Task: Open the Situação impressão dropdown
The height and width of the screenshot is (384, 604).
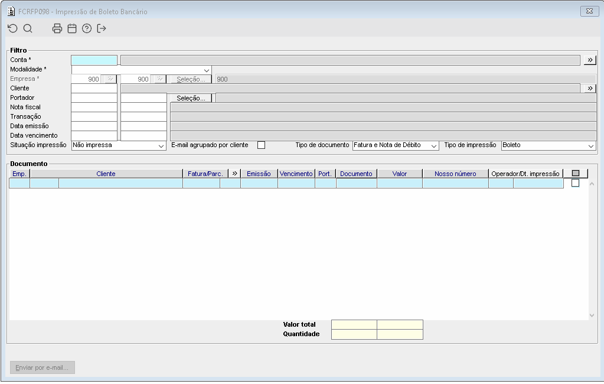Action: pyautogui.click(x=161, y=146)
